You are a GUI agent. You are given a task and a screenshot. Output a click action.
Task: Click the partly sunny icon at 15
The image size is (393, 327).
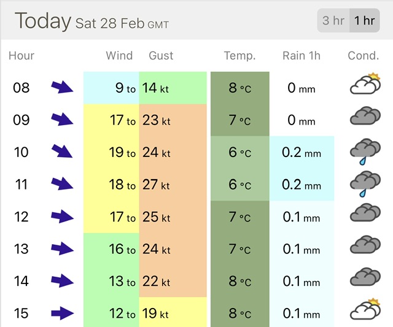[365, 312]
